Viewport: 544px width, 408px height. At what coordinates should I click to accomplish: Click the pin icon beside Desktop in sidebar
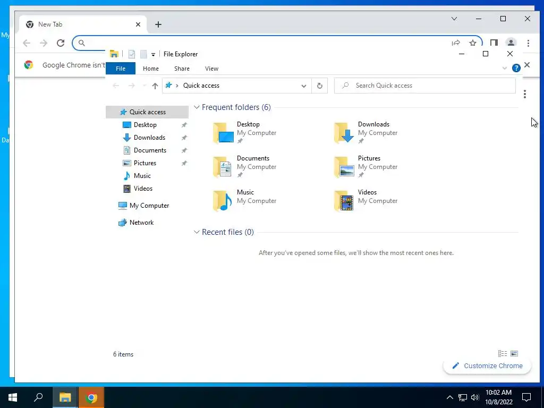tap(184, 125)
